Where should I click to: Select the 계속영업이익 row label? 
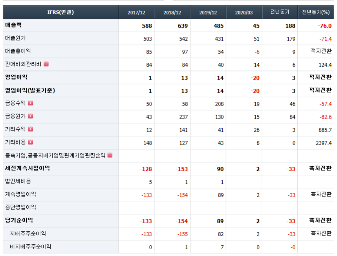click(x=21, y=194)
